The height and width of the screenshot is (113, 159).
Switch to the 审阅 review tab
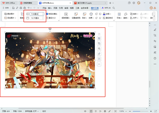pos(66,8)
